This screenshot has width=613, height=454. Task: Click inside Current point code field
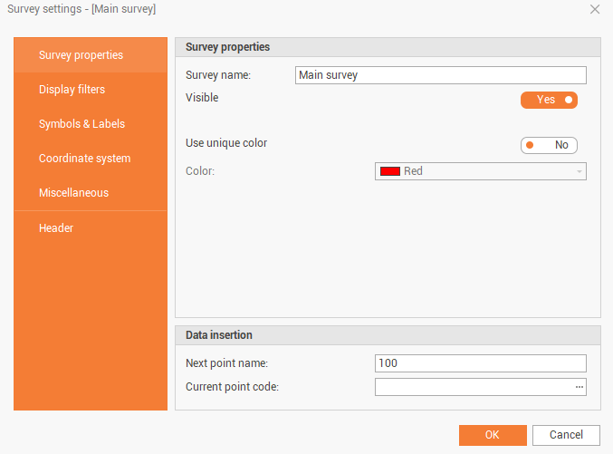point(473,387)
